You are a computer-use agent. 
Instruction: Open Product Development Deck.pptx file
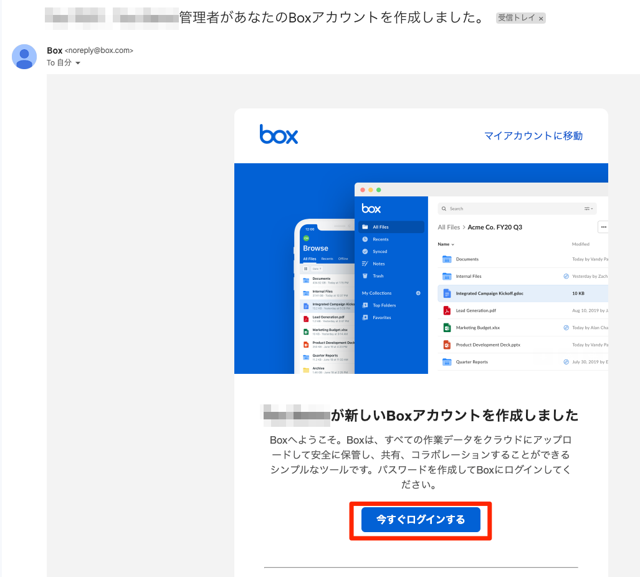(x=523, y=345)
